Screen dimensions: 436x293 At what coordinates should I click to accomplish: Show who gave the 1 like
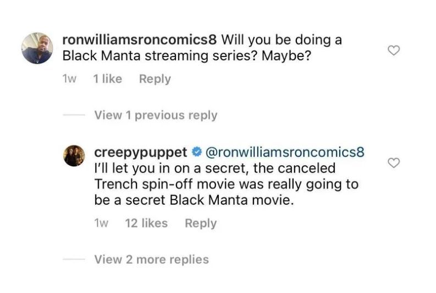coord(108,79)
